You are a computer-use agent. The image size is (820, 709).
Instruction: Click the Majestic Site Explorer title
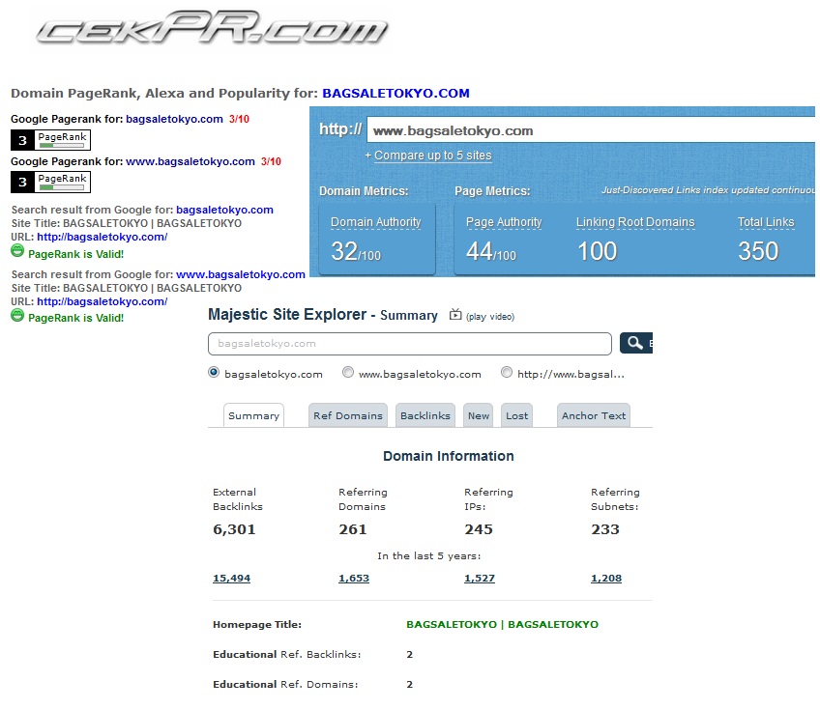pos(287,314)
